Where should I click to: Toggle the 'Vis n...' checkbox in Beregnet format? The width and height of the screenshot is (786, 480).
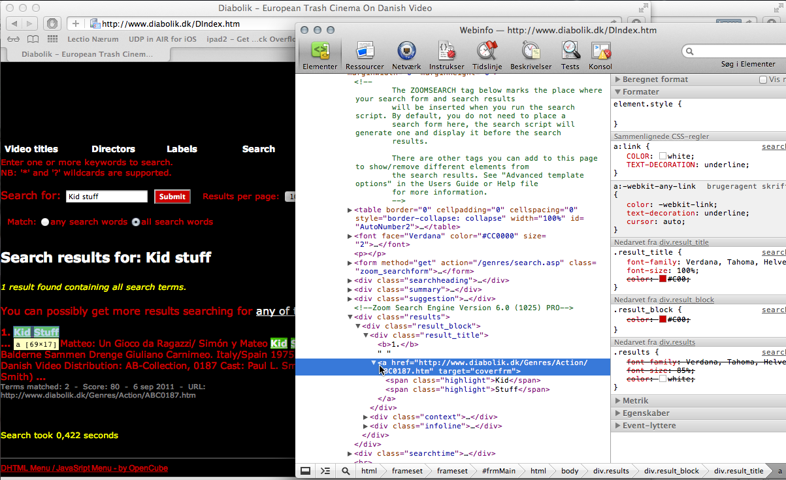(763, 80)
